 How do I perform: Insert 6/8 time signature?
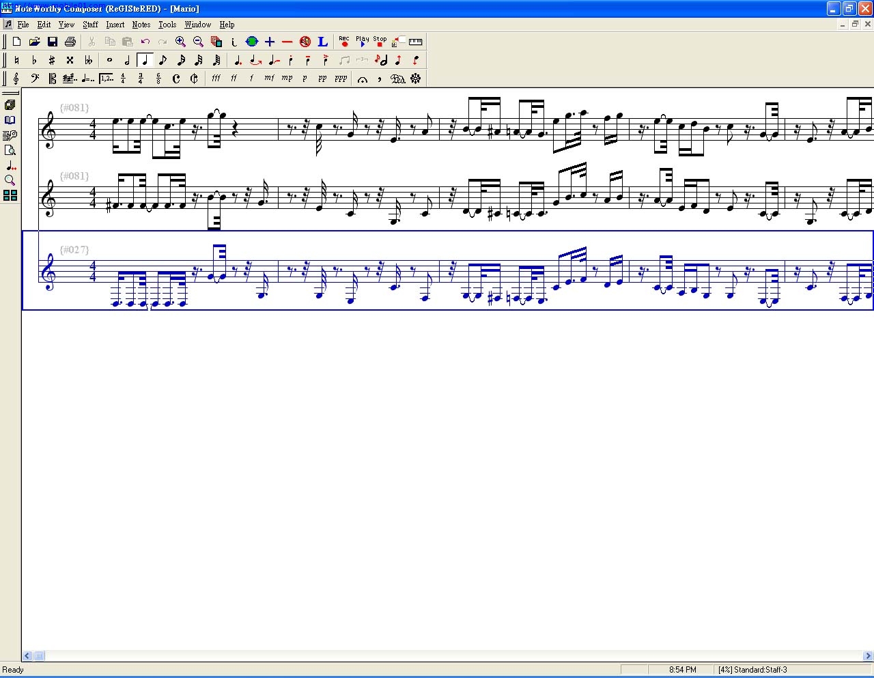point(158,79)
